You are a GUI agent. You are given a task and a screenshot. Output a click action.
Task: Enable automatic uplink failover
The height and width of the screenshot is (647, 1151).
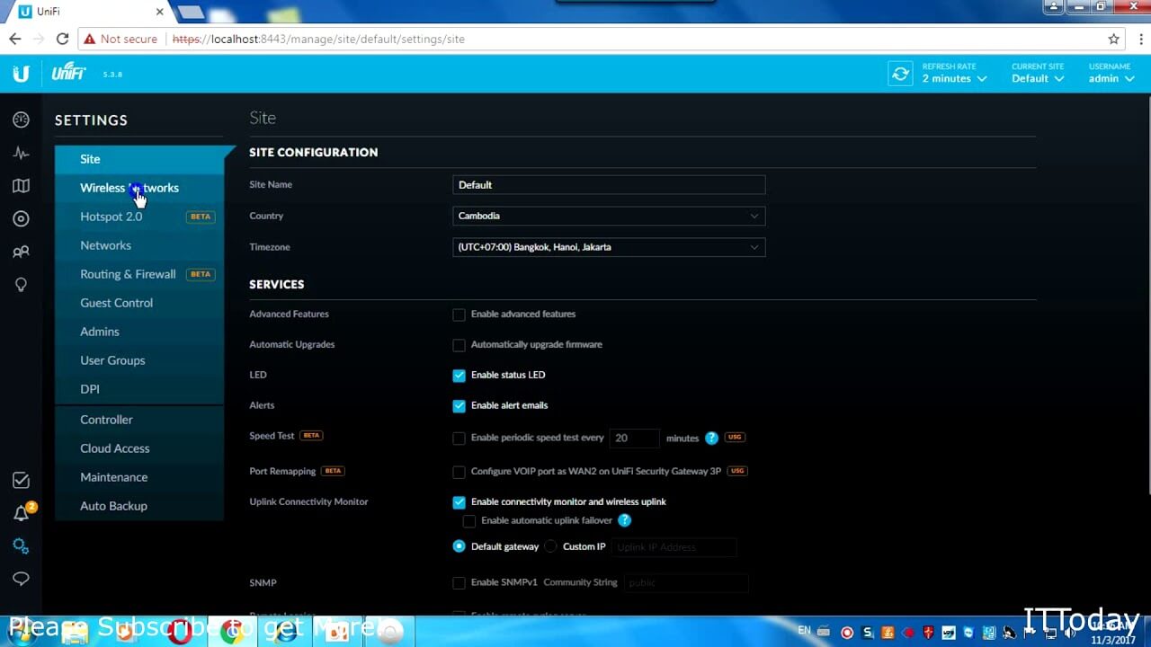(468, 520)
